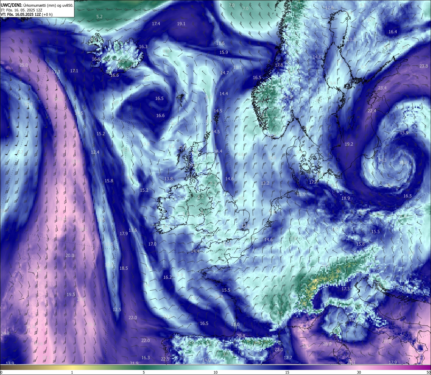
Task: Click the map value '16.4'
Action: pos(393,32)
